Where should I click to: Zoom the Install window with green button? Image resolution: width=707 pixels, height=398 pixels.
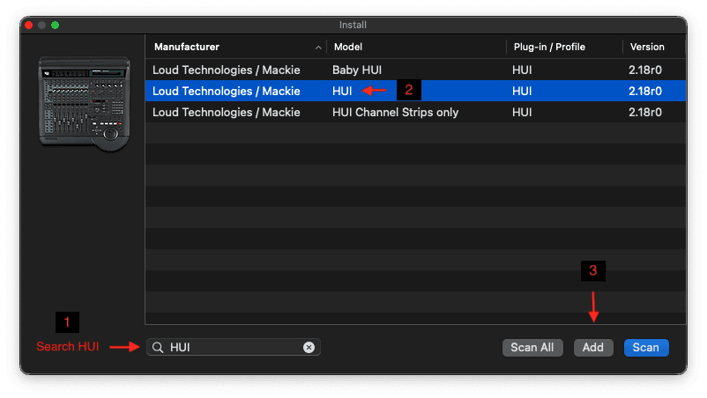(55, 26)
